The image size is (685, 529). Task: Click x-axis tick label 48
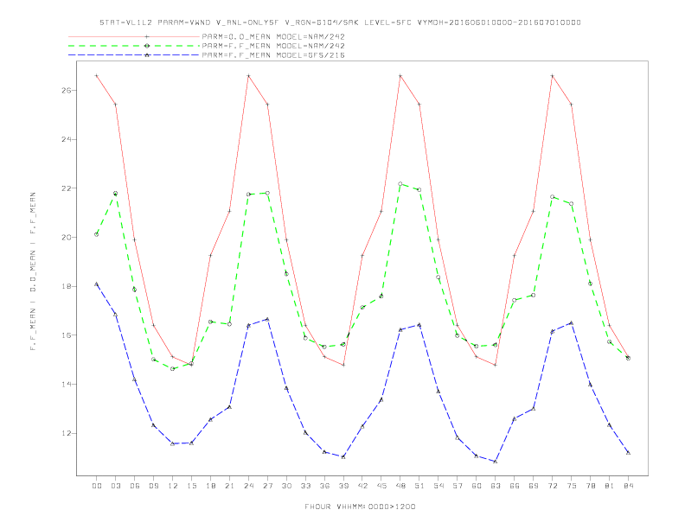click(x=400, y=486)
